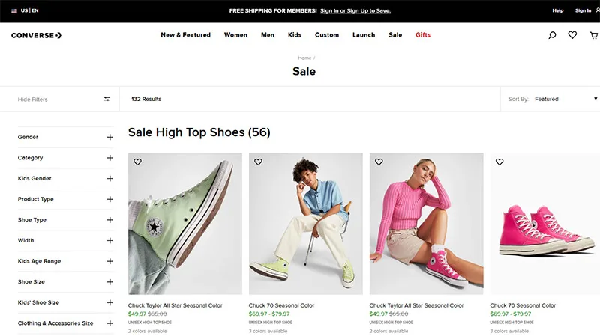Click the $69.97 - $79.97 price of second product
Image resolution: width=600 pixels, height=336 pixels.
[x=269, y=314]
